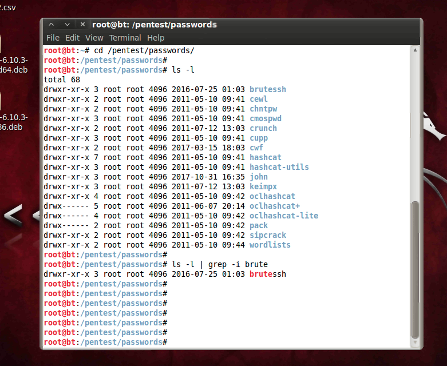Click the scrollbar up arrow

point(416,50)
